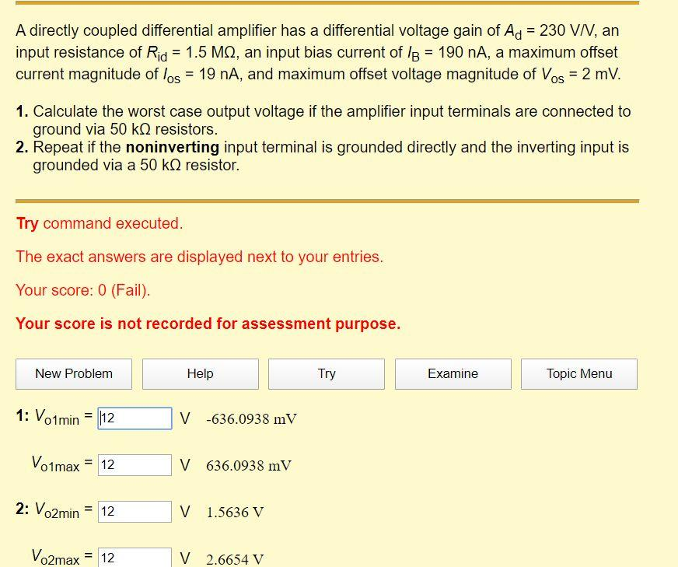Focus the Vo1min input field
Image resolution: width=678 pixels, height=567 pixels.
coord(135,418)
